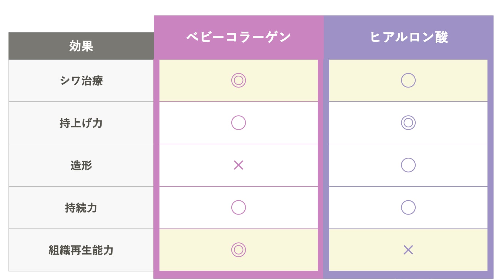Select the 組織再生能力 row label

coord(81,250)
